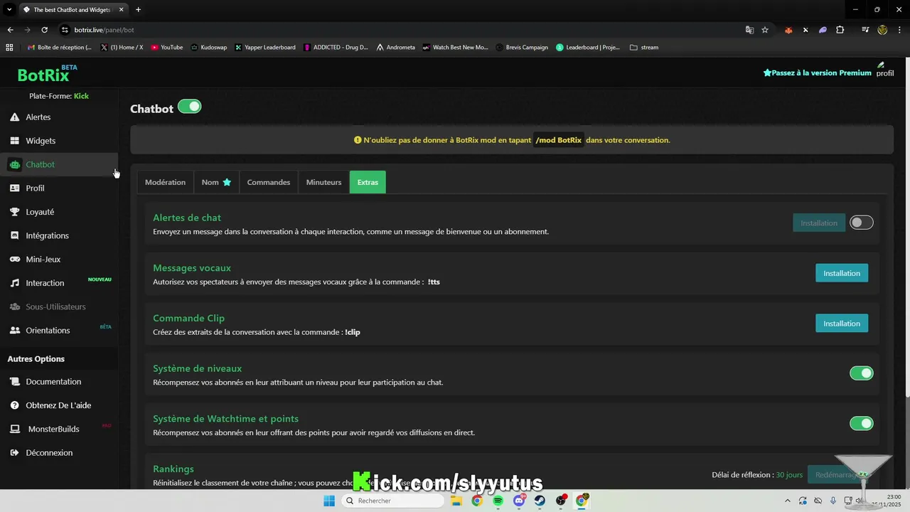Select the Extras tab
The height and width of the screenshot is (512, 910).
368,182
